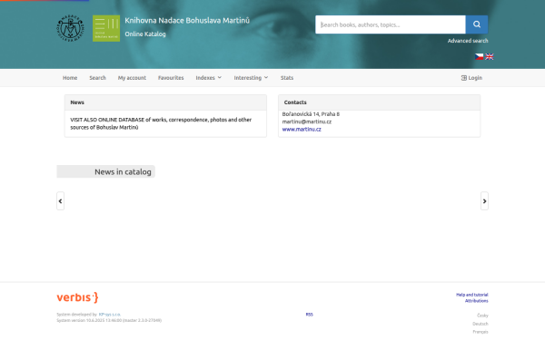Open Help and tutorial
545x340 pixels.
point(472,295)
